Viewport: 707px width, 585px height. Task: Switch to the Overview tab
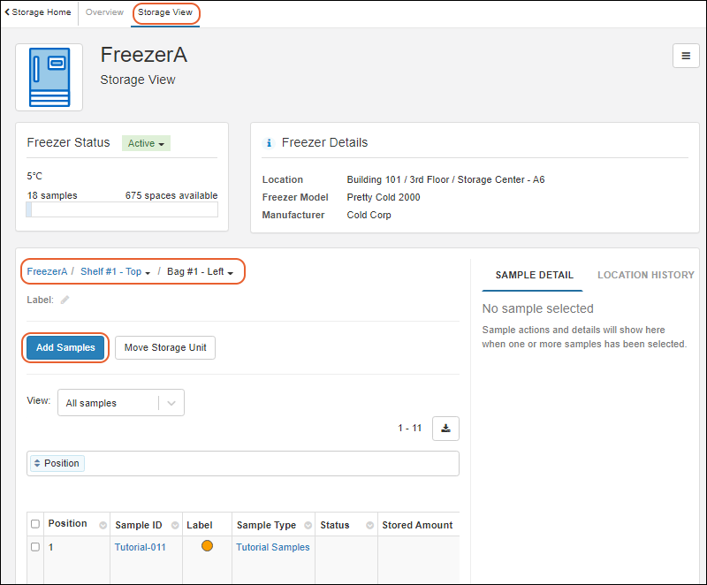pyautogui.click(x=104, y=12)
